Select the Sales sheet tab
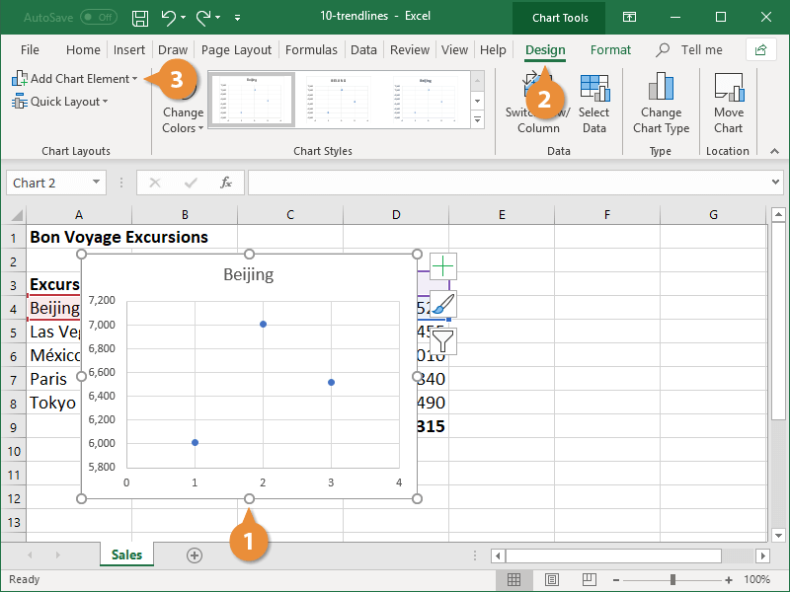Image resolution: width=790 pixels, height=592 pixels. click(x=126, y=555)
